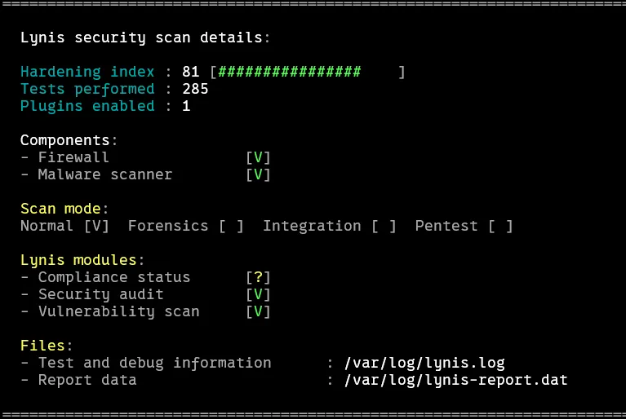Open the /var/log/lynis-report.dat path
The image size is (626, 419).
point(455,380)
